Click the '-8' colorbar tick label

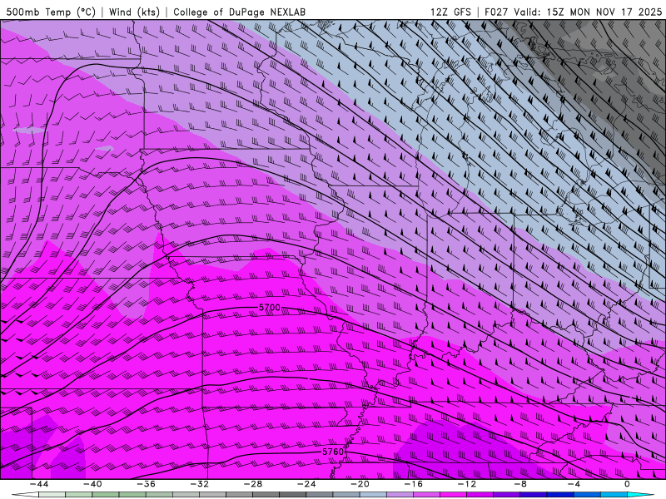click(x=521, y=484)
